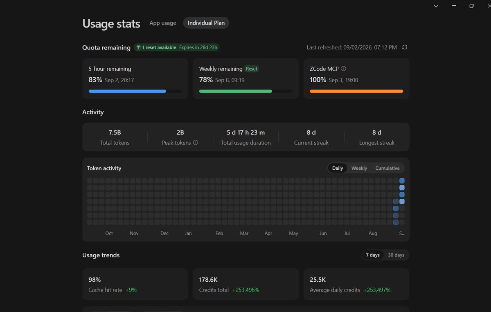Click the info icon beside ZCode MCP
491x312 pixels.
(x=343, y=69)
